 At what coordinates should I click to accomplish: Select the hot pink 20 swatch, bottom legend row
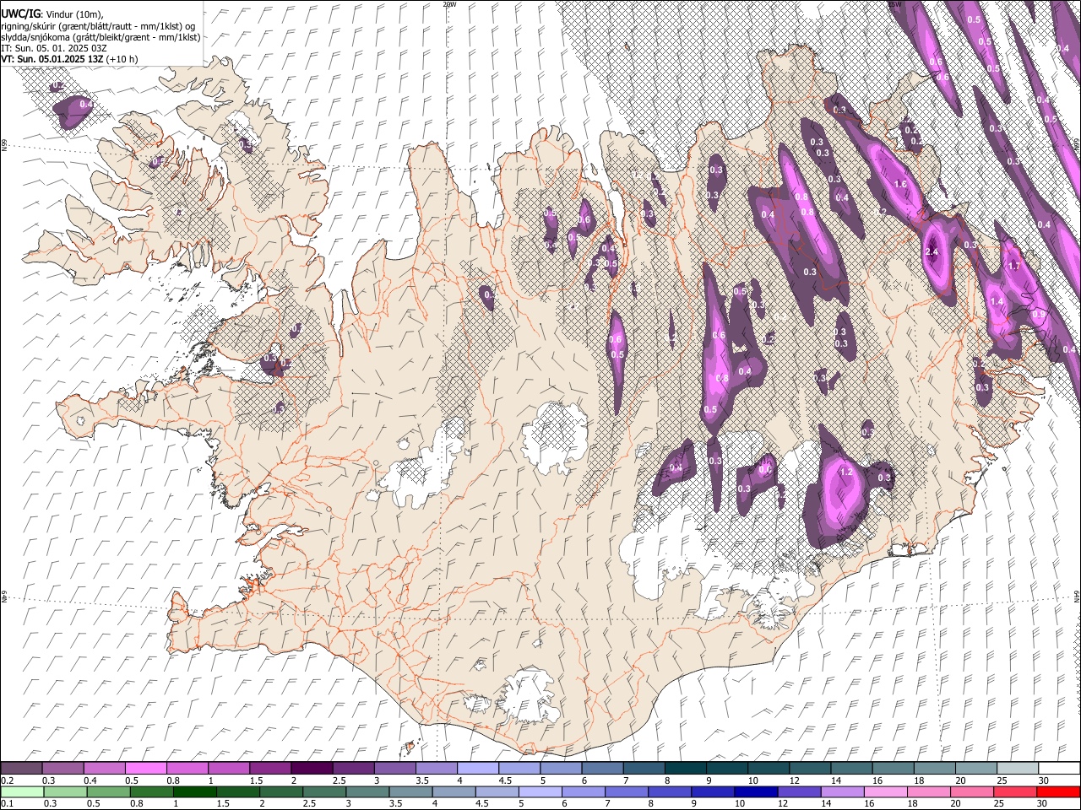[972, 791]
